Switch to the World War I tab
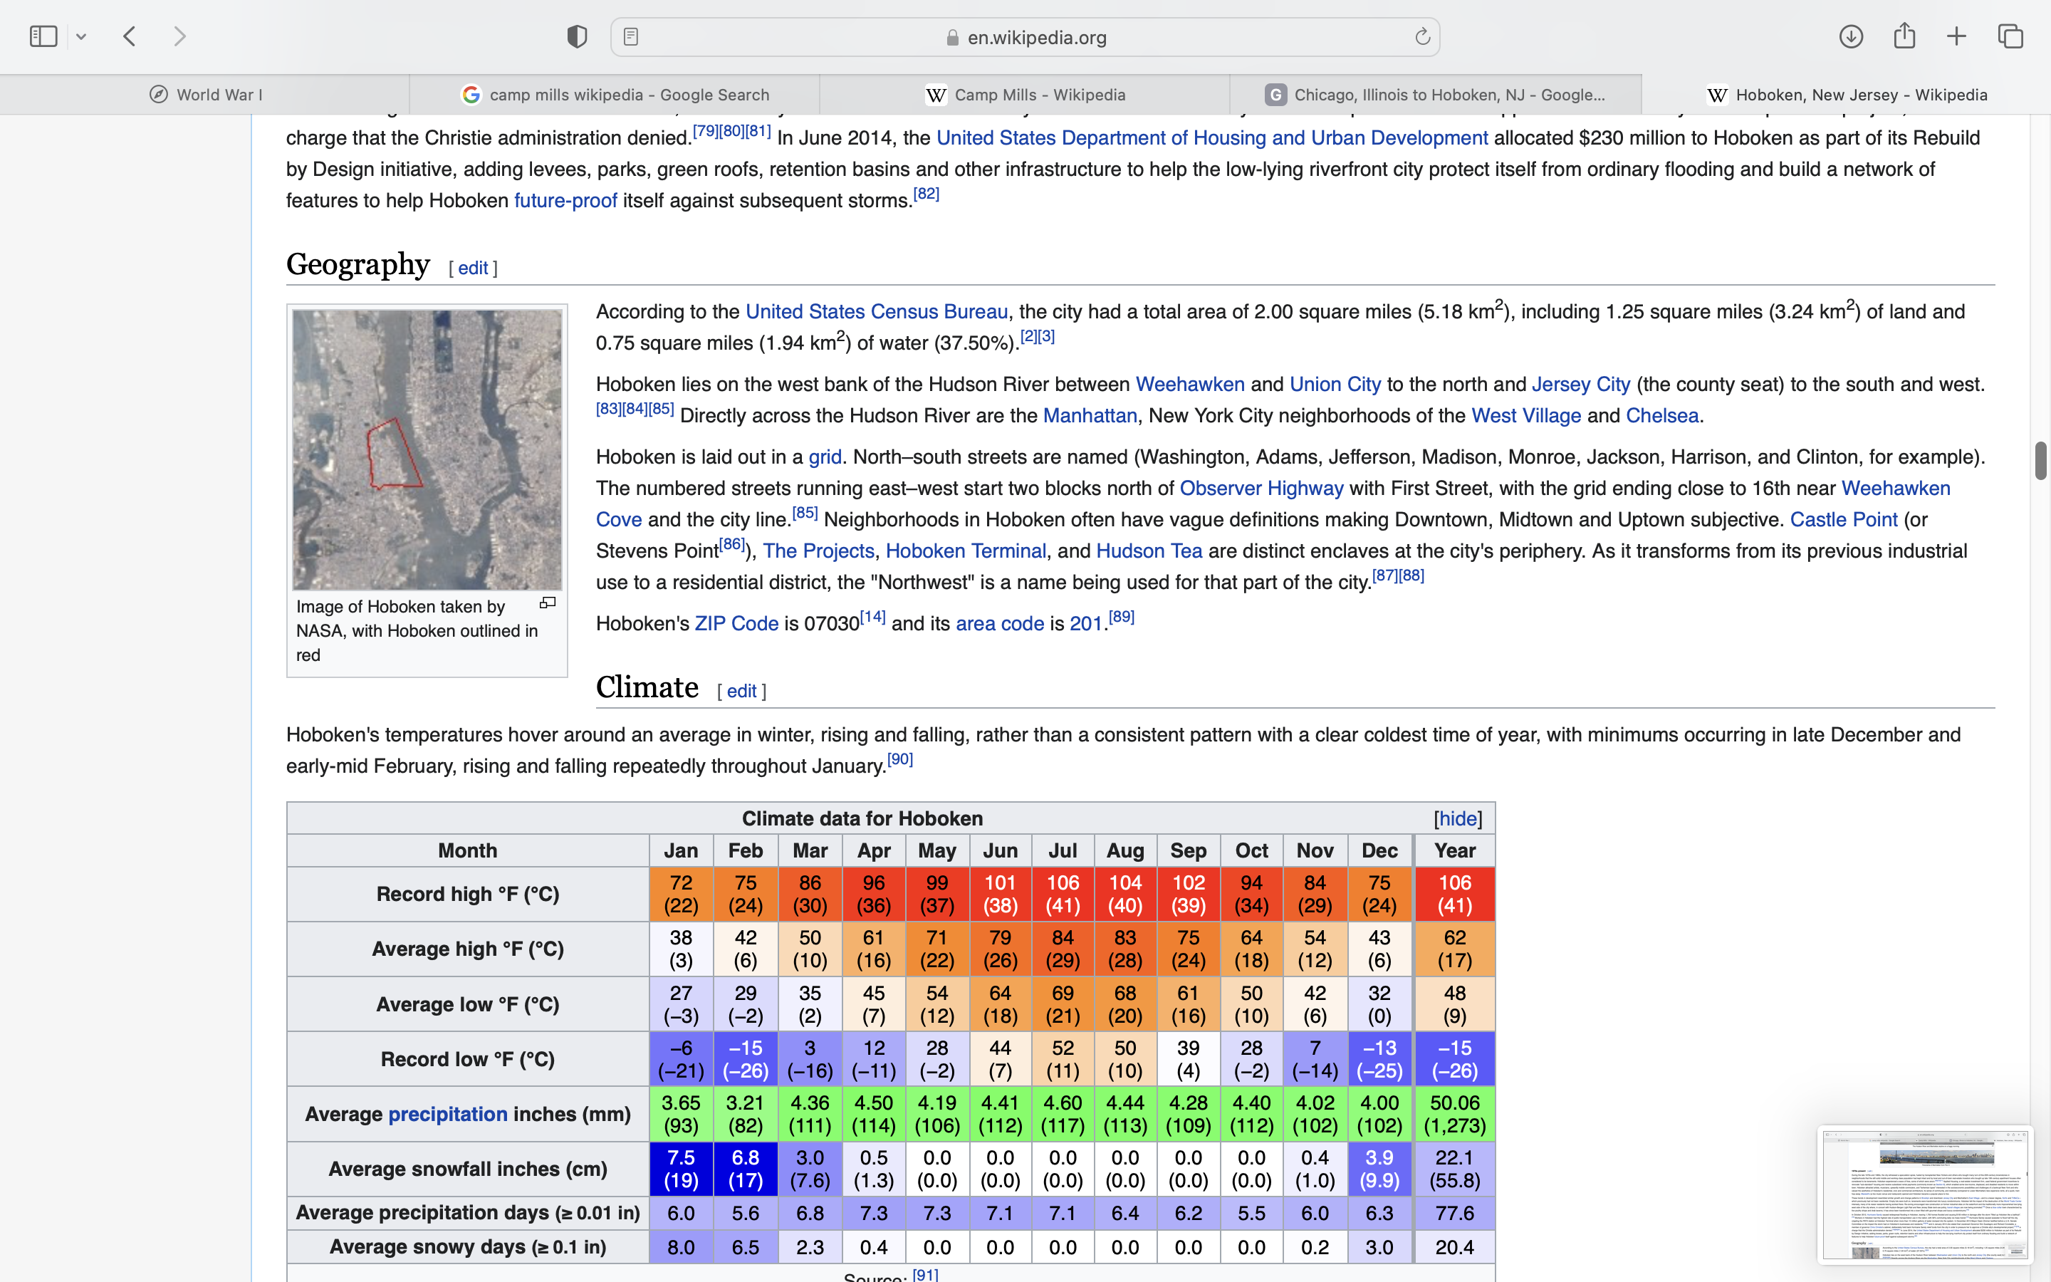Image resolution: width=2051 pixels, height=1282 pixels. (x=204, y=95)
